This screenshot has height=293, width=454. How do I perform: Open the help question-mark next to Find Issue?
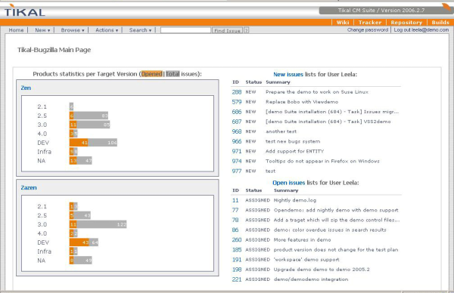247,30
